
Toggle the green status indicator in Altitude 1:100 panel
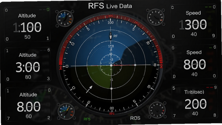click(48, 9)
